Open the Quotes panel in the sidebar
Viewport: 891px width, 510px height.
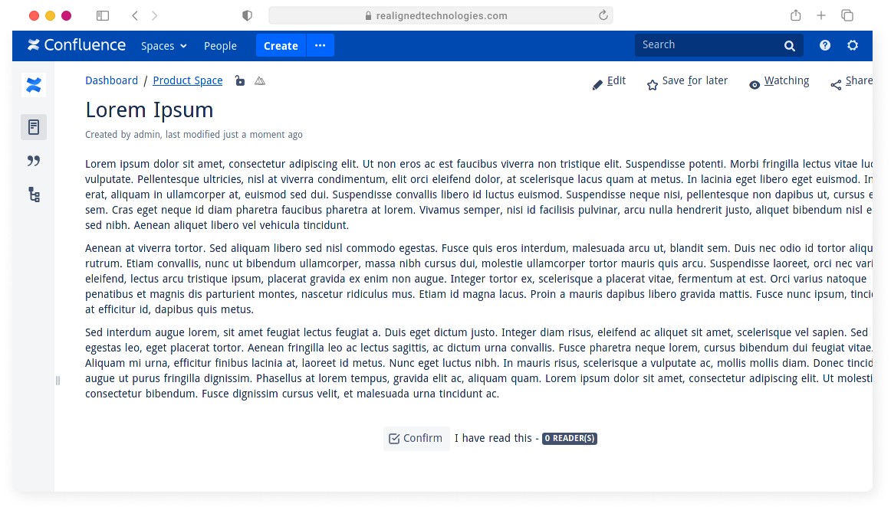point(34,161)
